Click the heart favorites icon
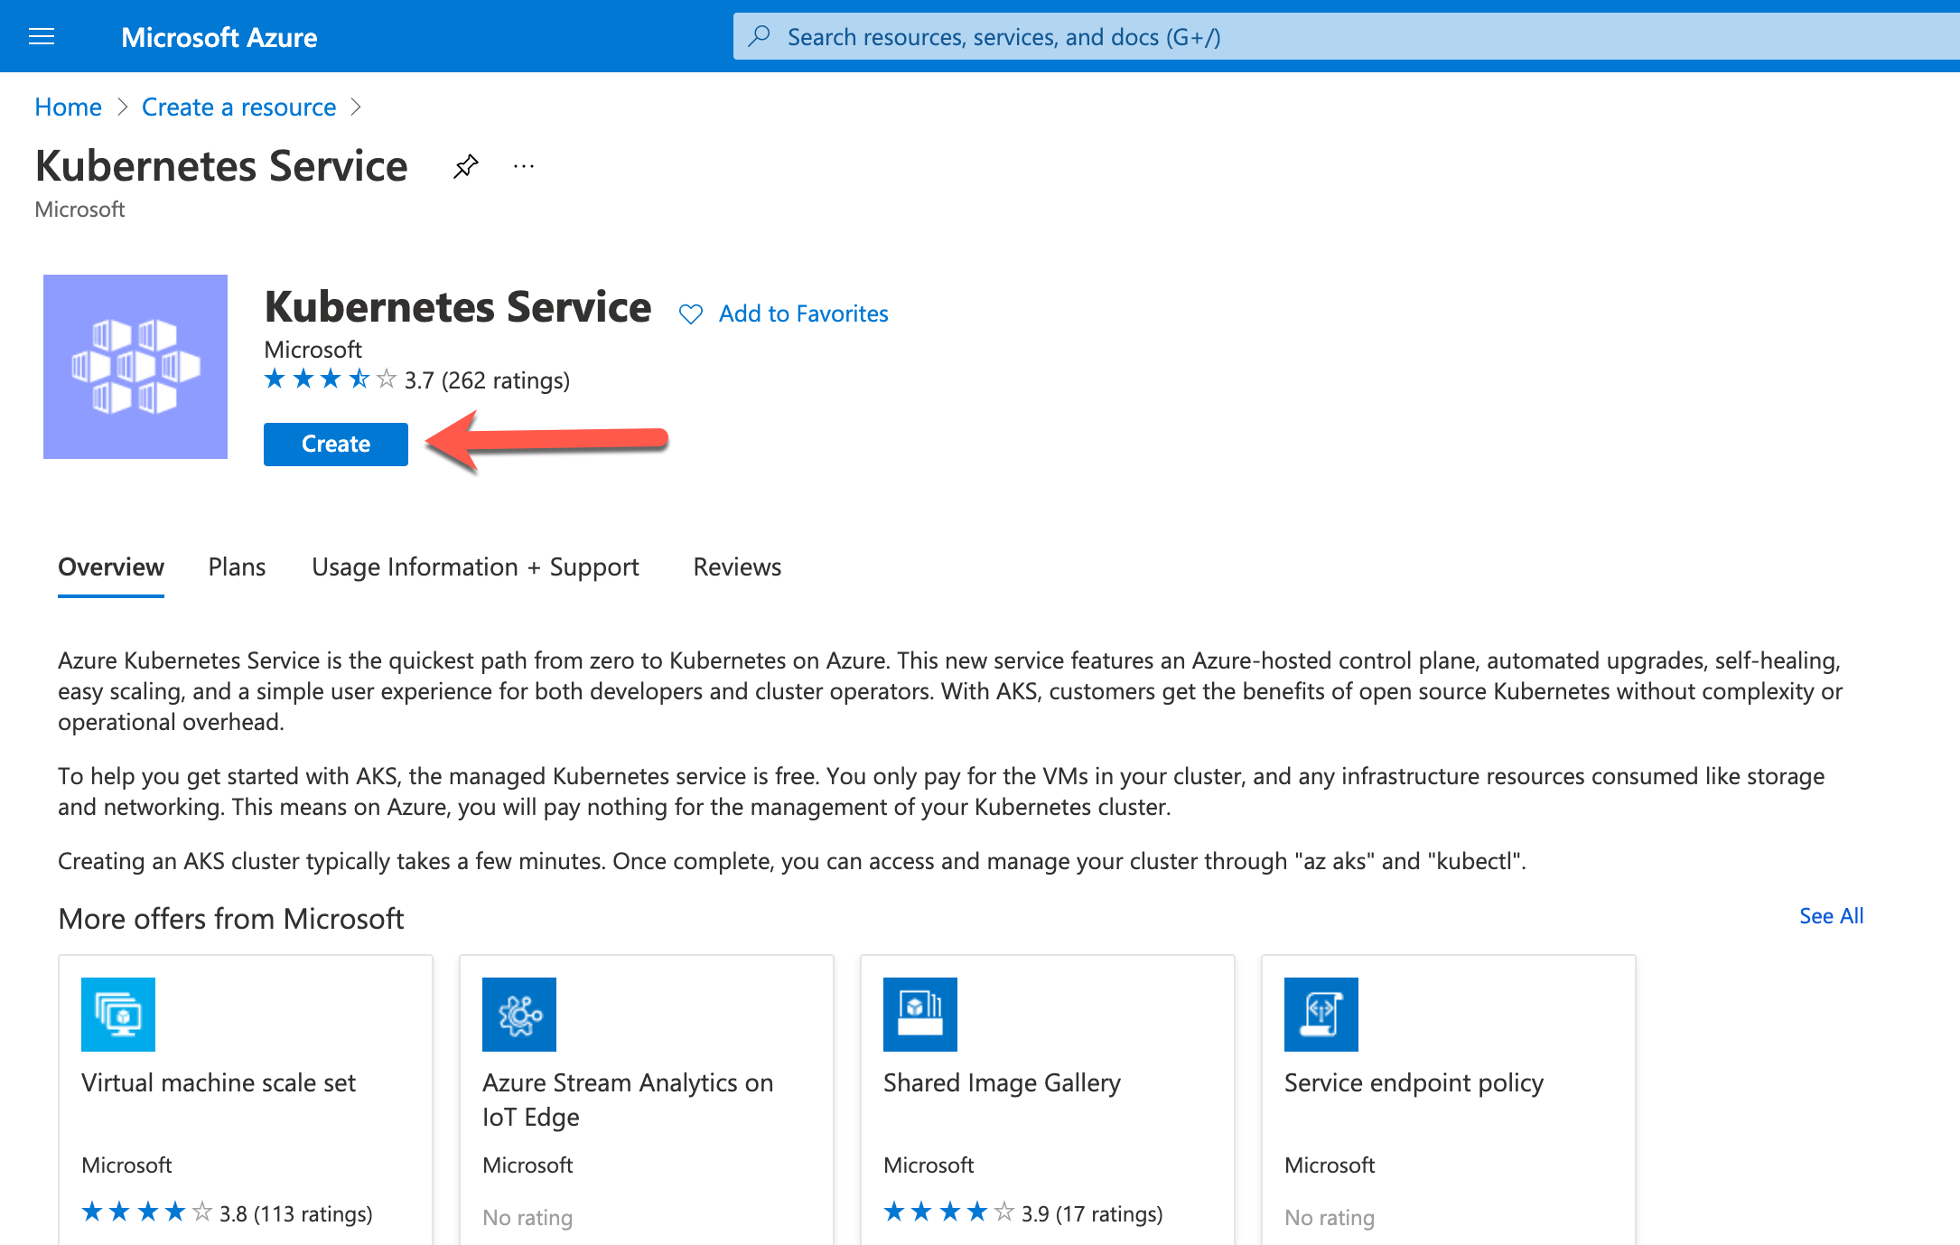 click(691, 314)
